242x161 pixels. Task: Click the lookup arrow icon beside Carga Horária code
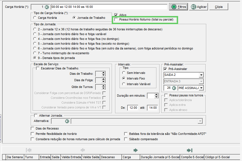(x=47, y=7)
